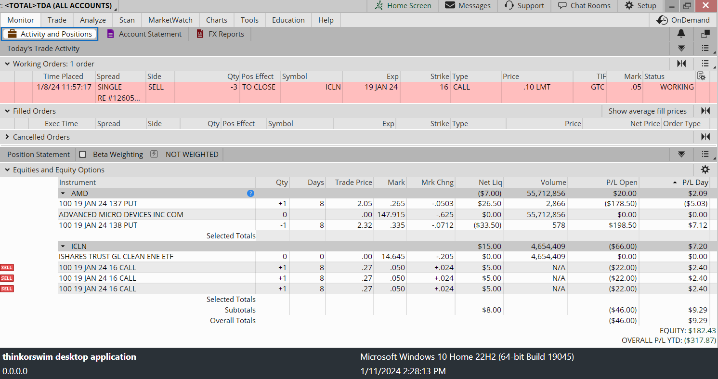718x379 pixels.
Task: Enable the Beta Weighting checkbox
Action: (x=83, y=154)
